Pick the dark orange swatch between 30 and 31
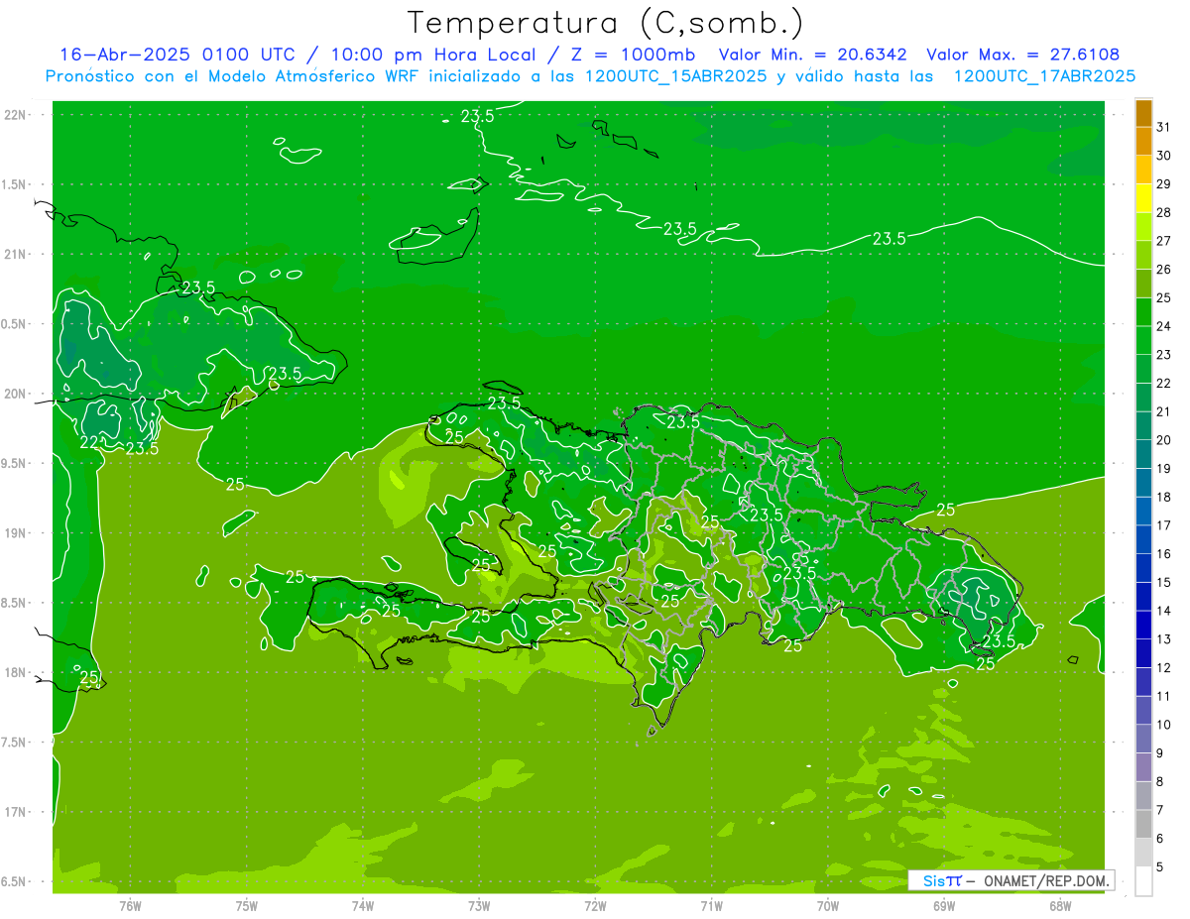Screen dimensions: 1190x919 point(1143,142)
